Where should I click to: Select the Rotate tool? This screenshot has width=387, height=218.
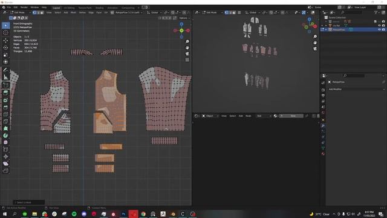coord(5,47)
